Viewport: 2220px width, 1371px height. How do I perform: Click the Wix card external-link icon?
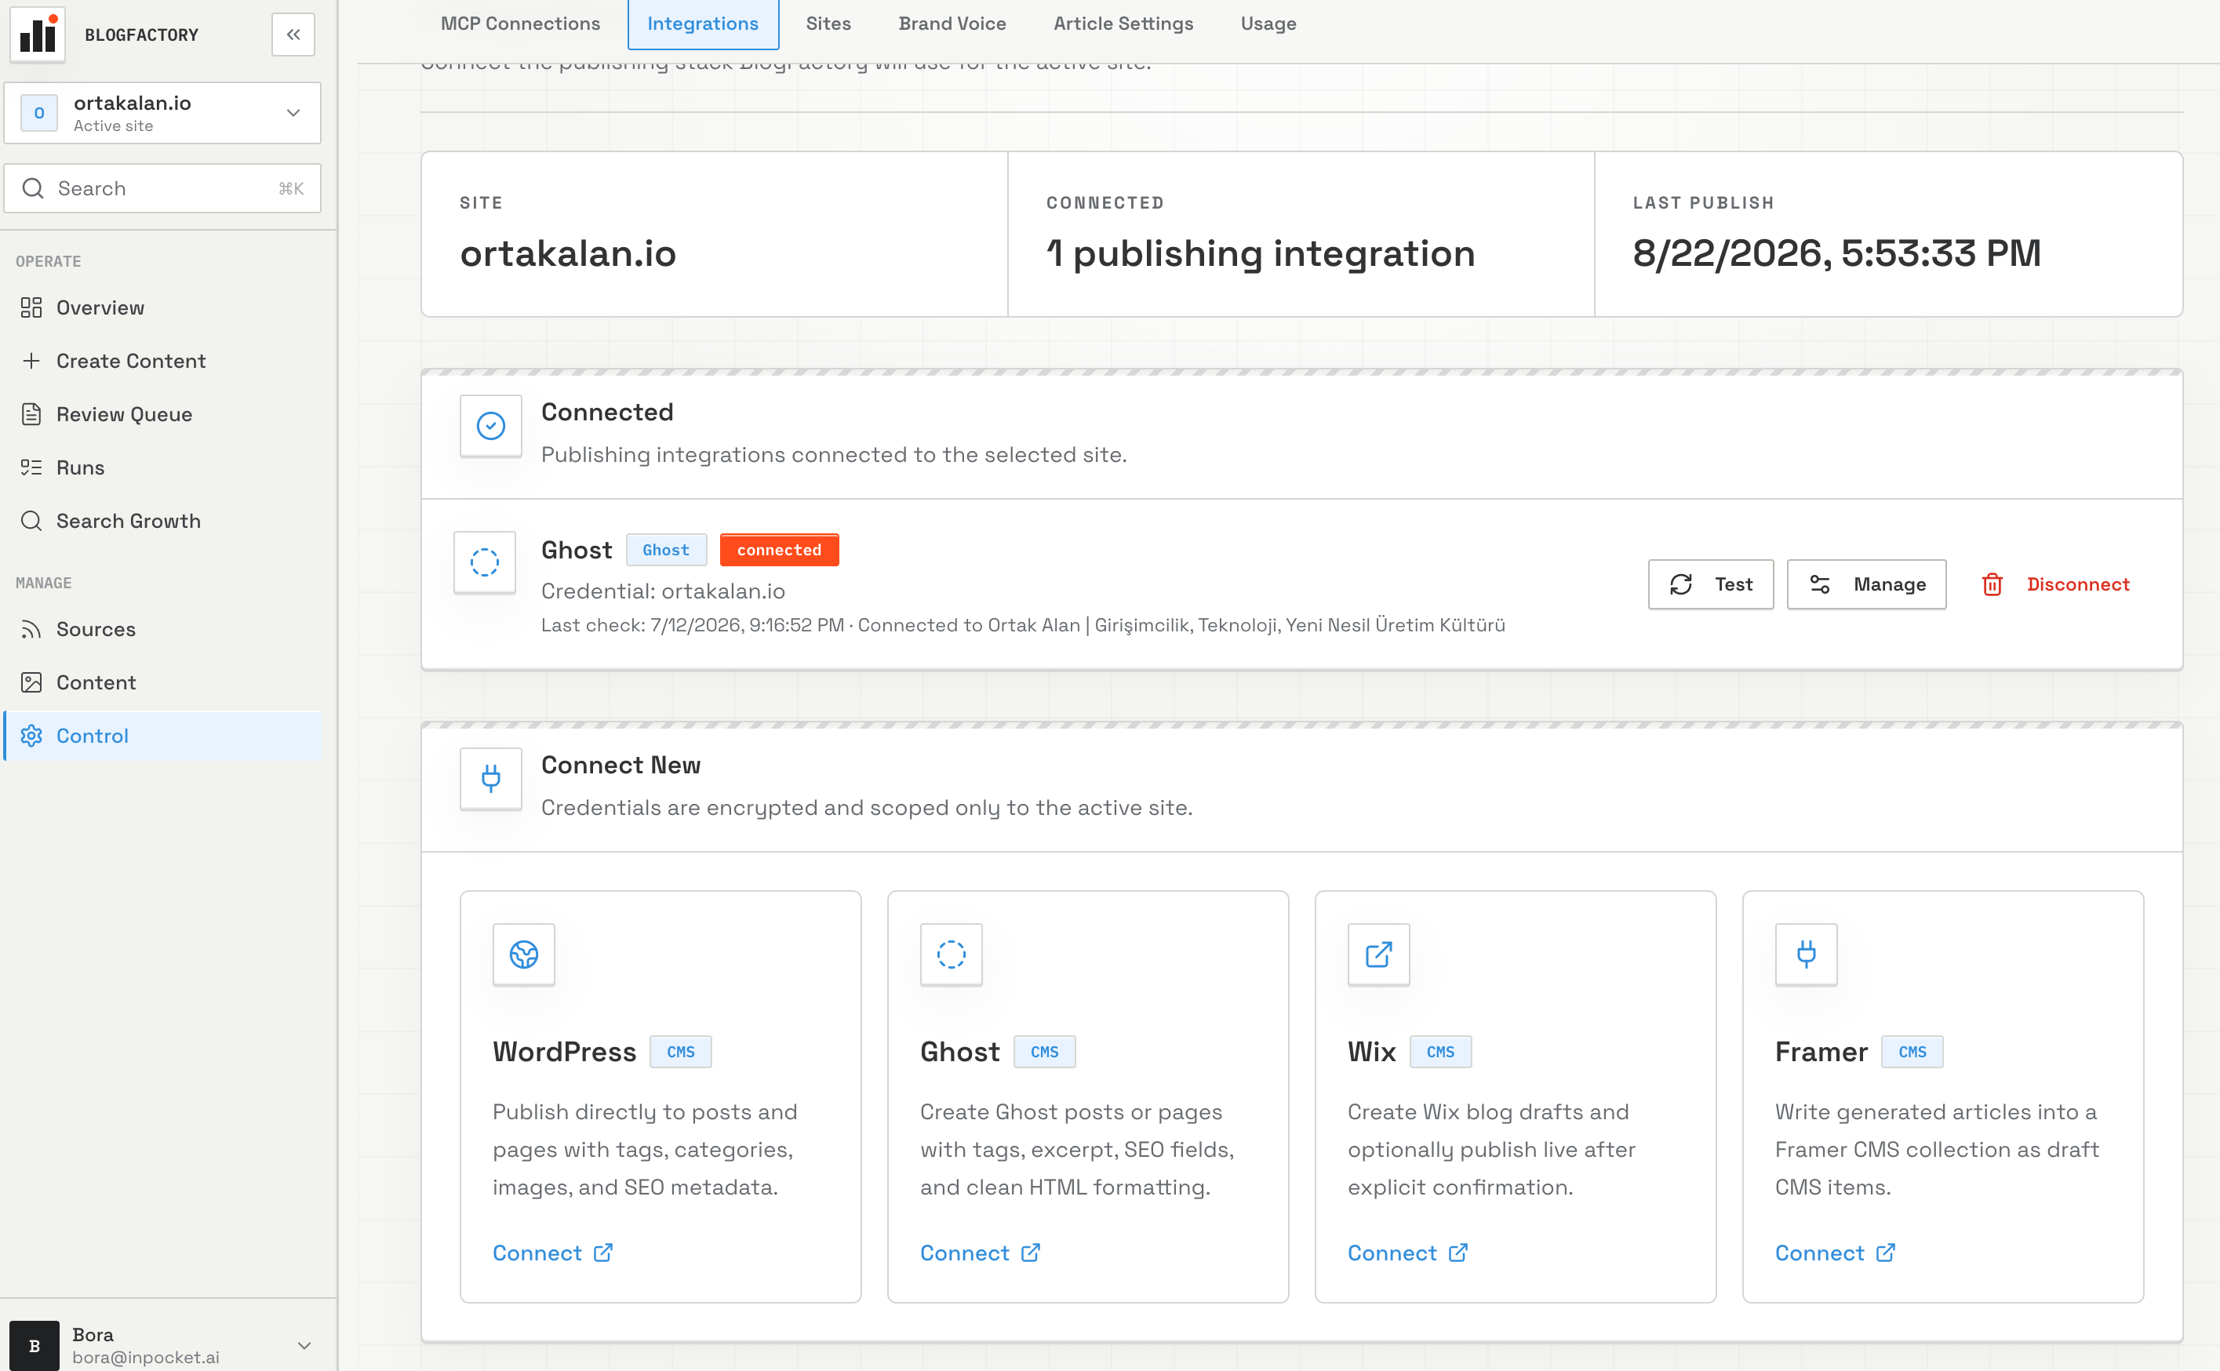(1378, 955)
